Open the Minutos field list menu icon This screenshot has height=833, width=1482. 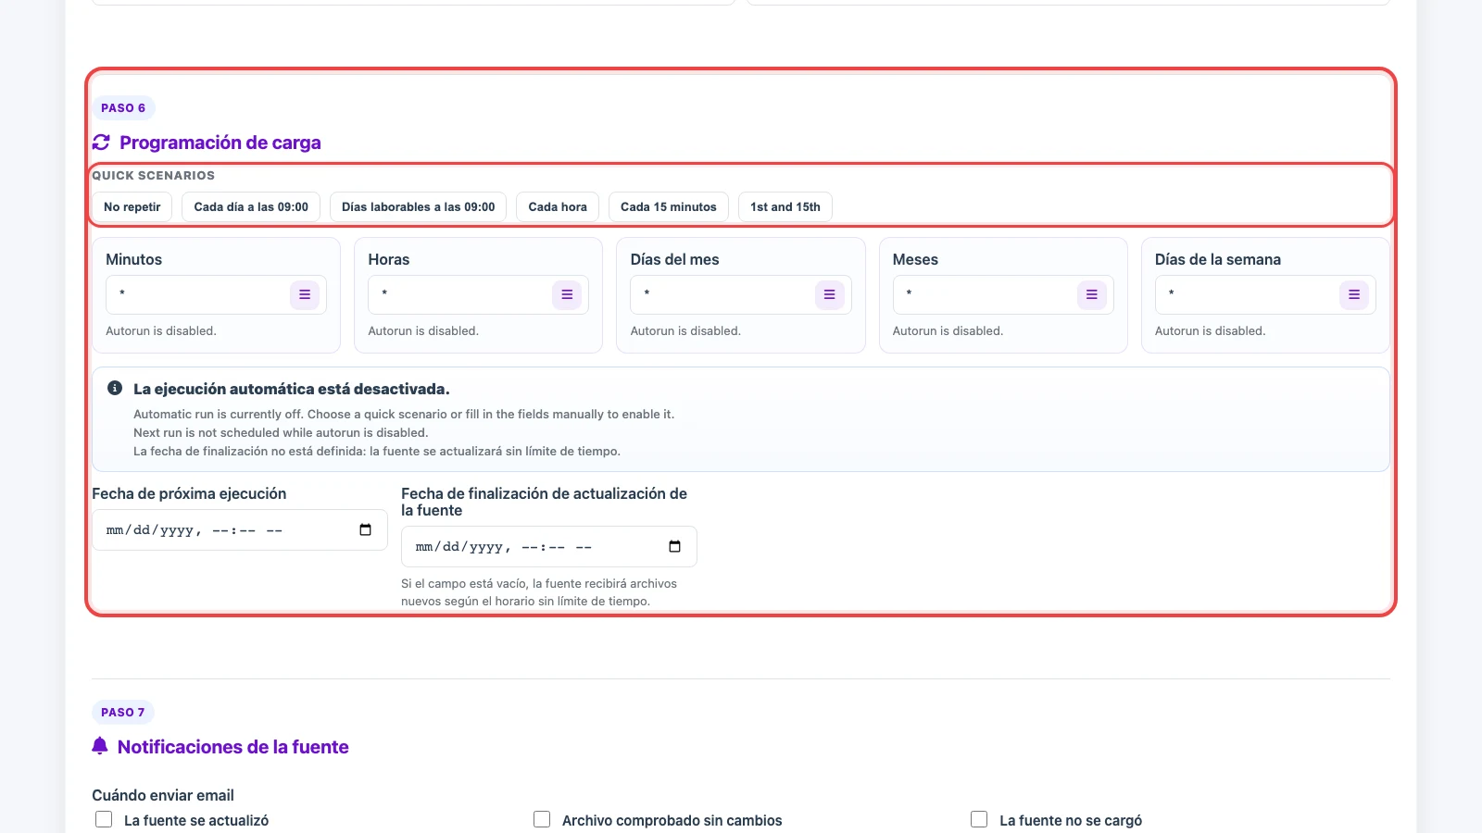pyautogui.click(x=305, y=294)
